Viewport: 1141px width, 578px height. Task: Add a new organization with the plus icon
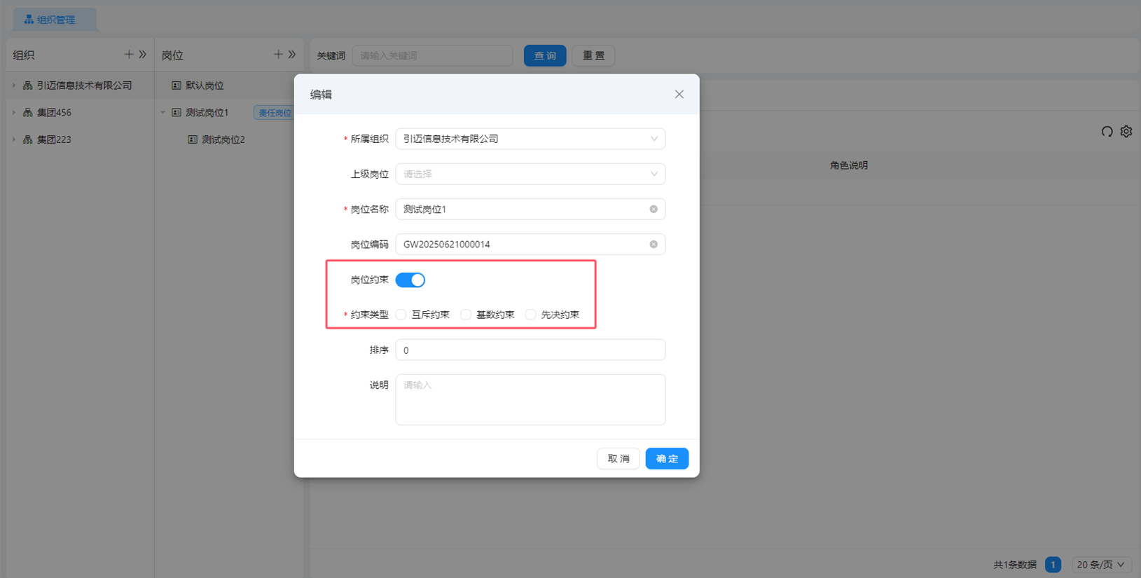coord(129,55)
